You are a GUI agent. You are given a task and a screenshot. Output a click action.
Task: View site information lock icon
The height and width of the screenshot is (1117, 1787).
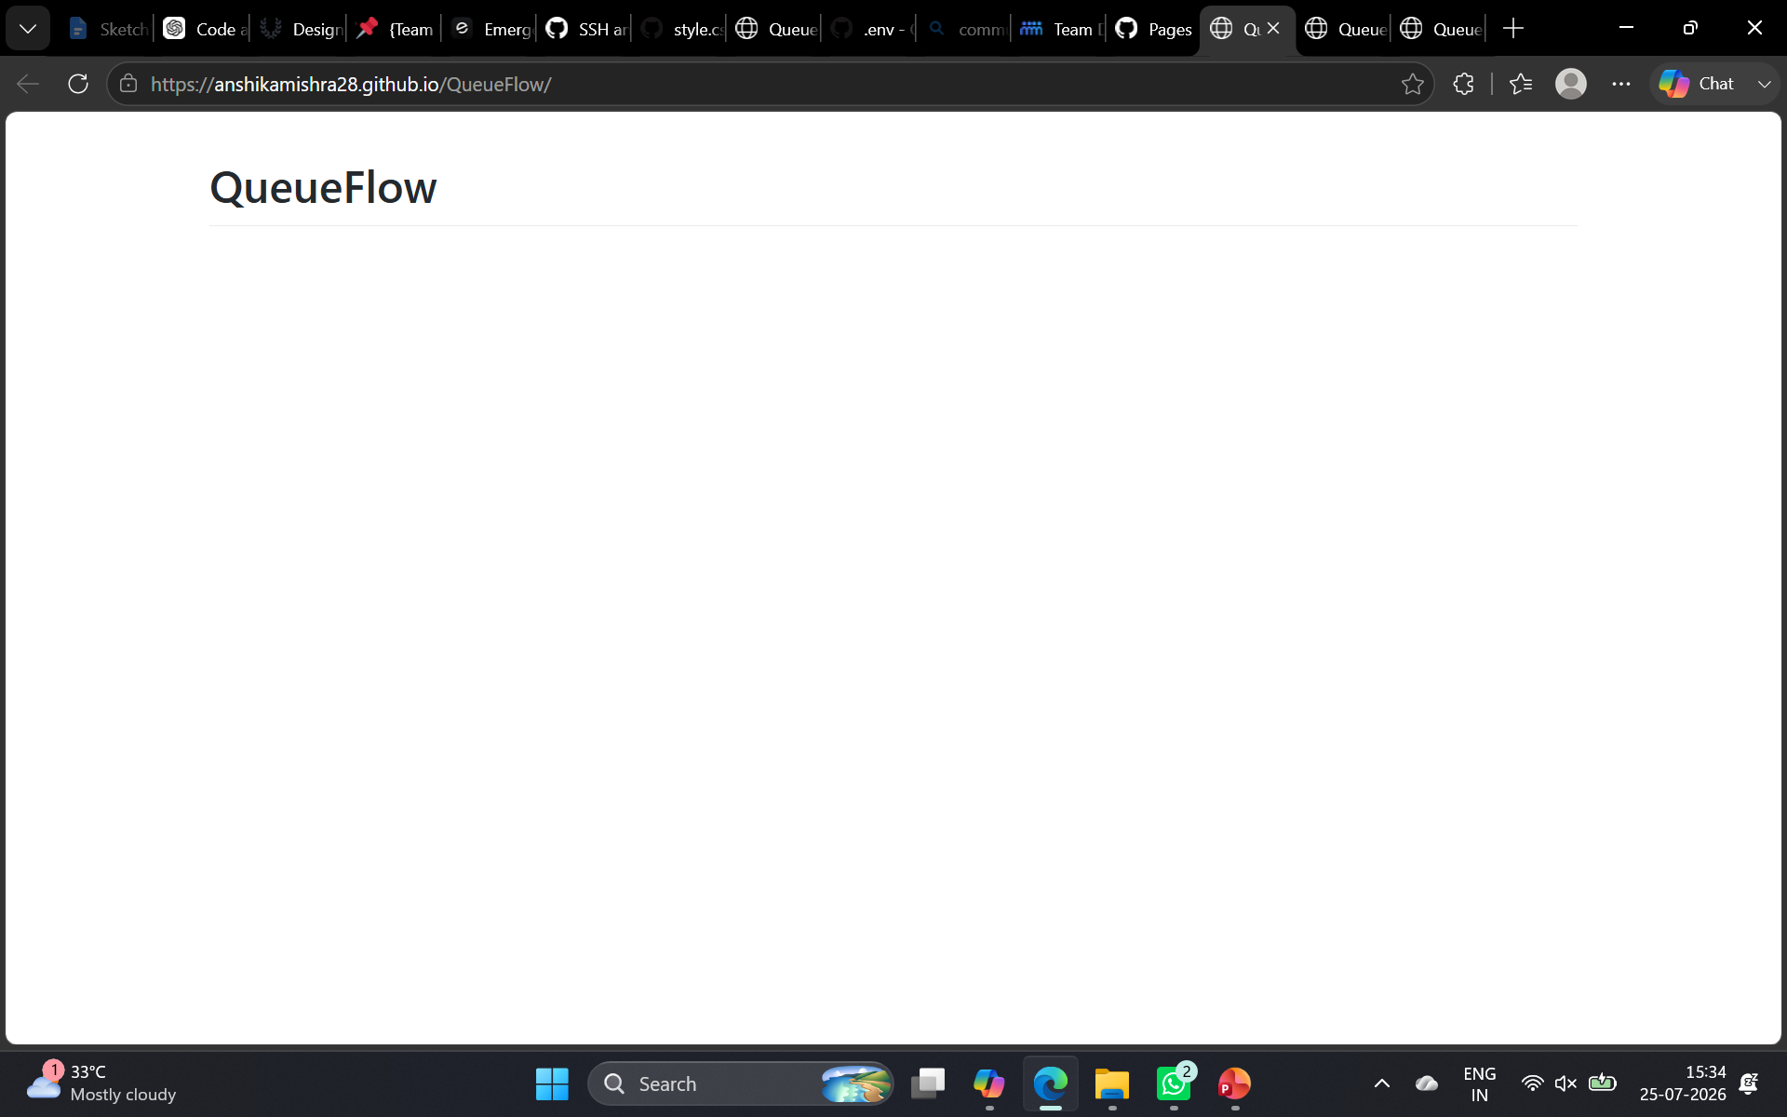pos(128,84)
